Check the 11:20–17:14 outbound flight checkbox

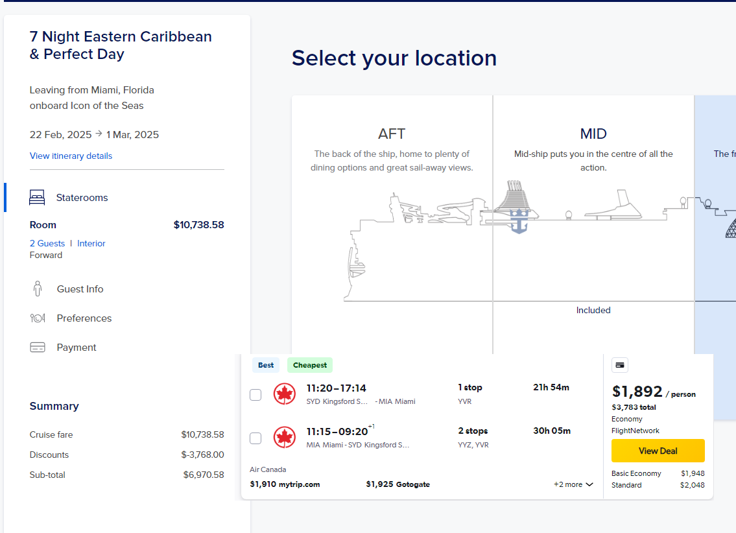(255, 395)
